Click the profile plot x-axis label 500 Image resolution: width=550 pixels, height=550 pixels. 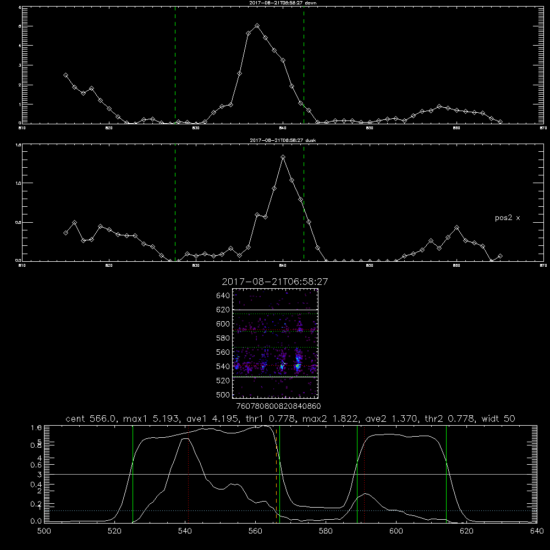(44, 531)
